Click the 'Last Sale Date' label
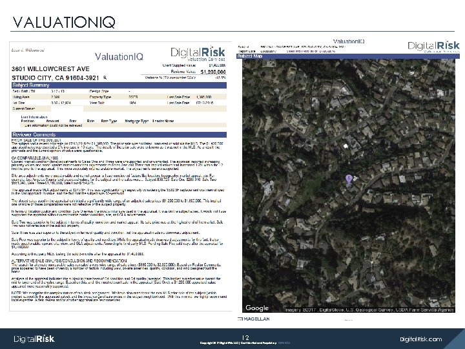This screenshot has height=349, width=465. point(178,103)
